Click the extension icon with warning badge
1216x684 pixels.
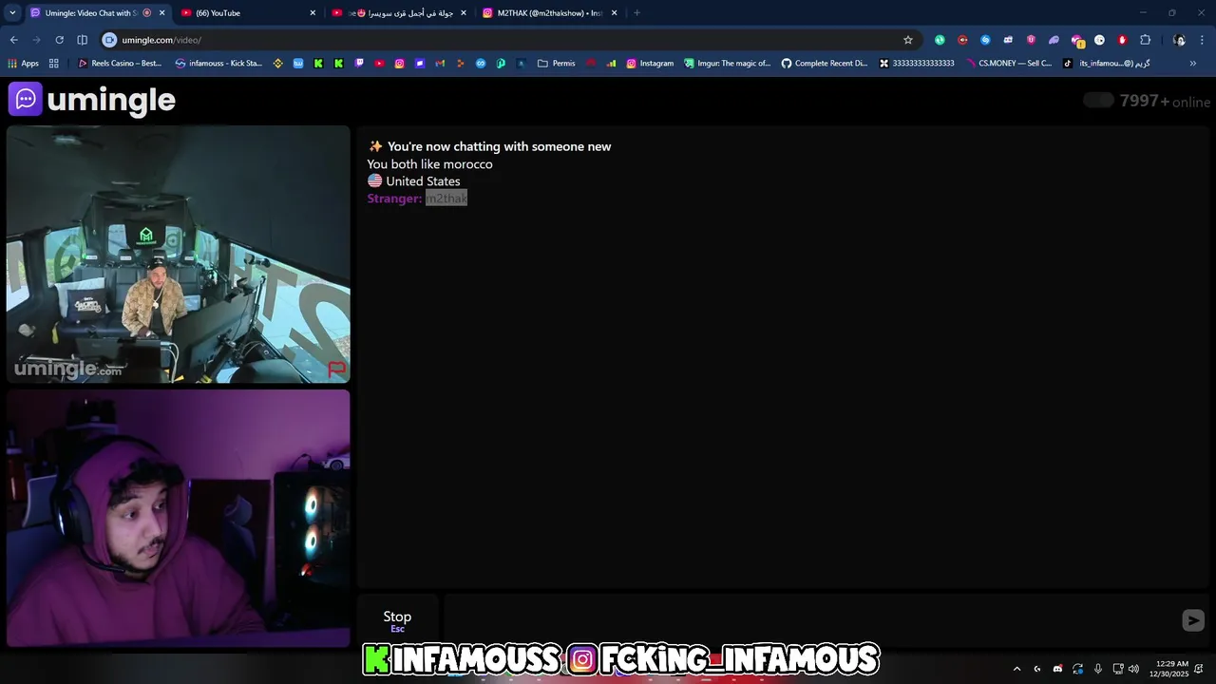[x=1077, y=40]
